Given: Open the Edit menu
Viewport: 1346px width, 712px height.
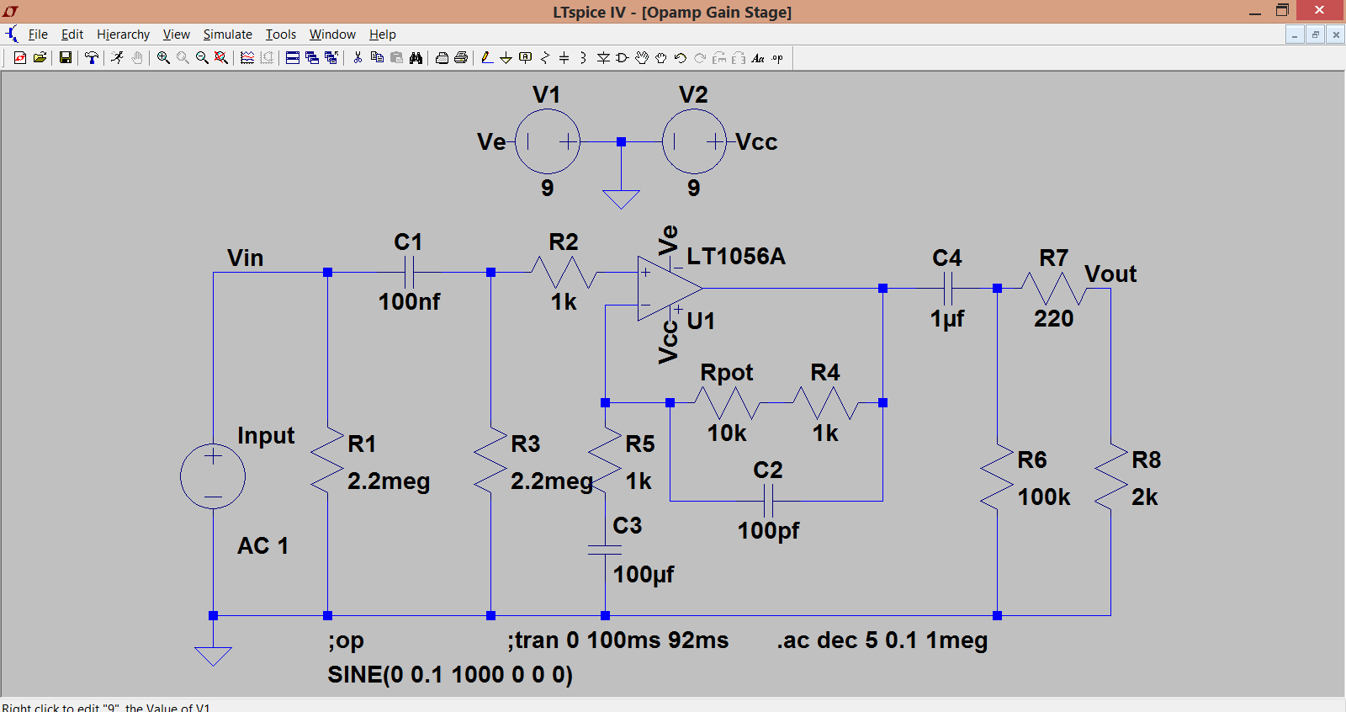Looking at the screenshot, I should click(72, 34).
